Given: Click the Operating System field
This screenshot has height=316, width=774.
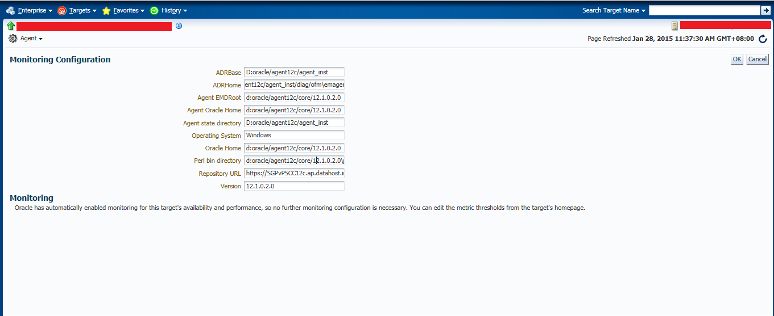Looking at the screenshot, I should pos(294,135).
